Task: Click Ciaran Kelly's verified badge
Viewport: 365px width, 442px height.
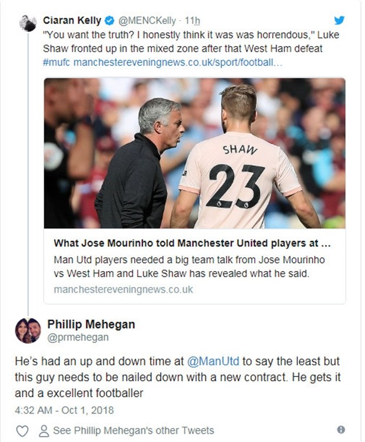Action: 109,22
